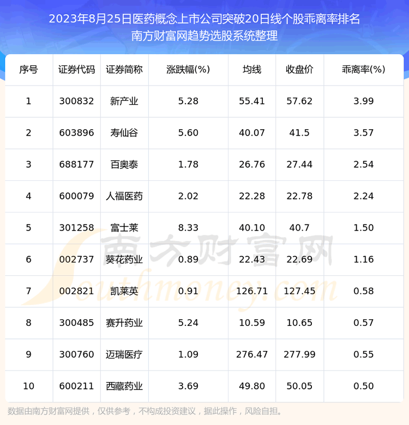
Task: Open 人福医药 stock entry
Action: tap(124, 196)
